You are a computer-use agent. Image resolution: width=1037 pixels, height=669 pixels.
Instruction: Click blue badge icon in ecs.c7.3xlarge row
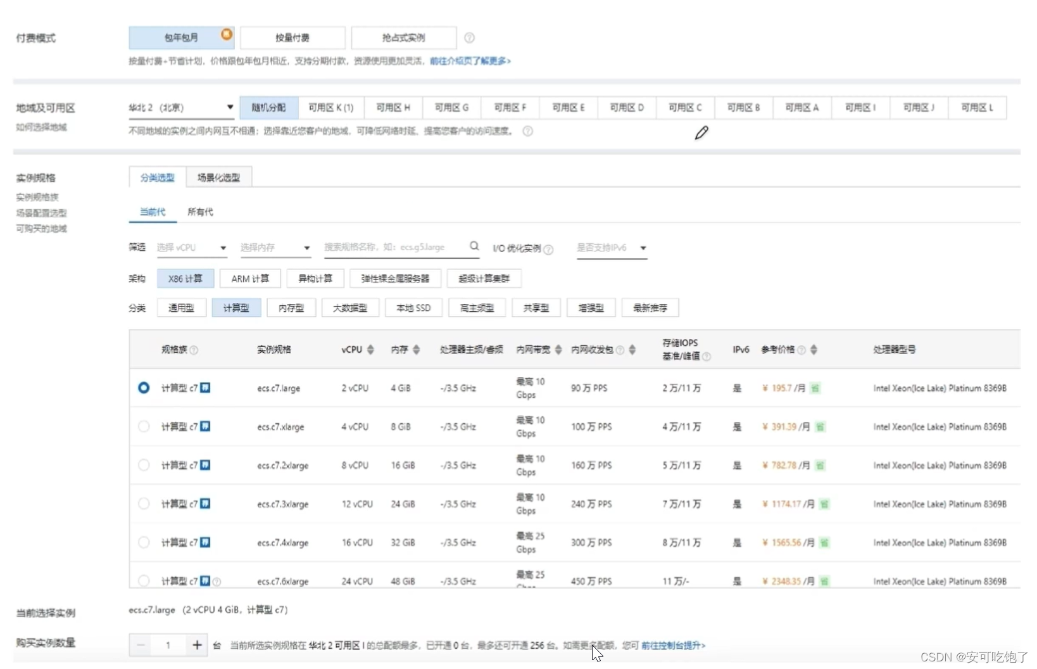point(205,504)
